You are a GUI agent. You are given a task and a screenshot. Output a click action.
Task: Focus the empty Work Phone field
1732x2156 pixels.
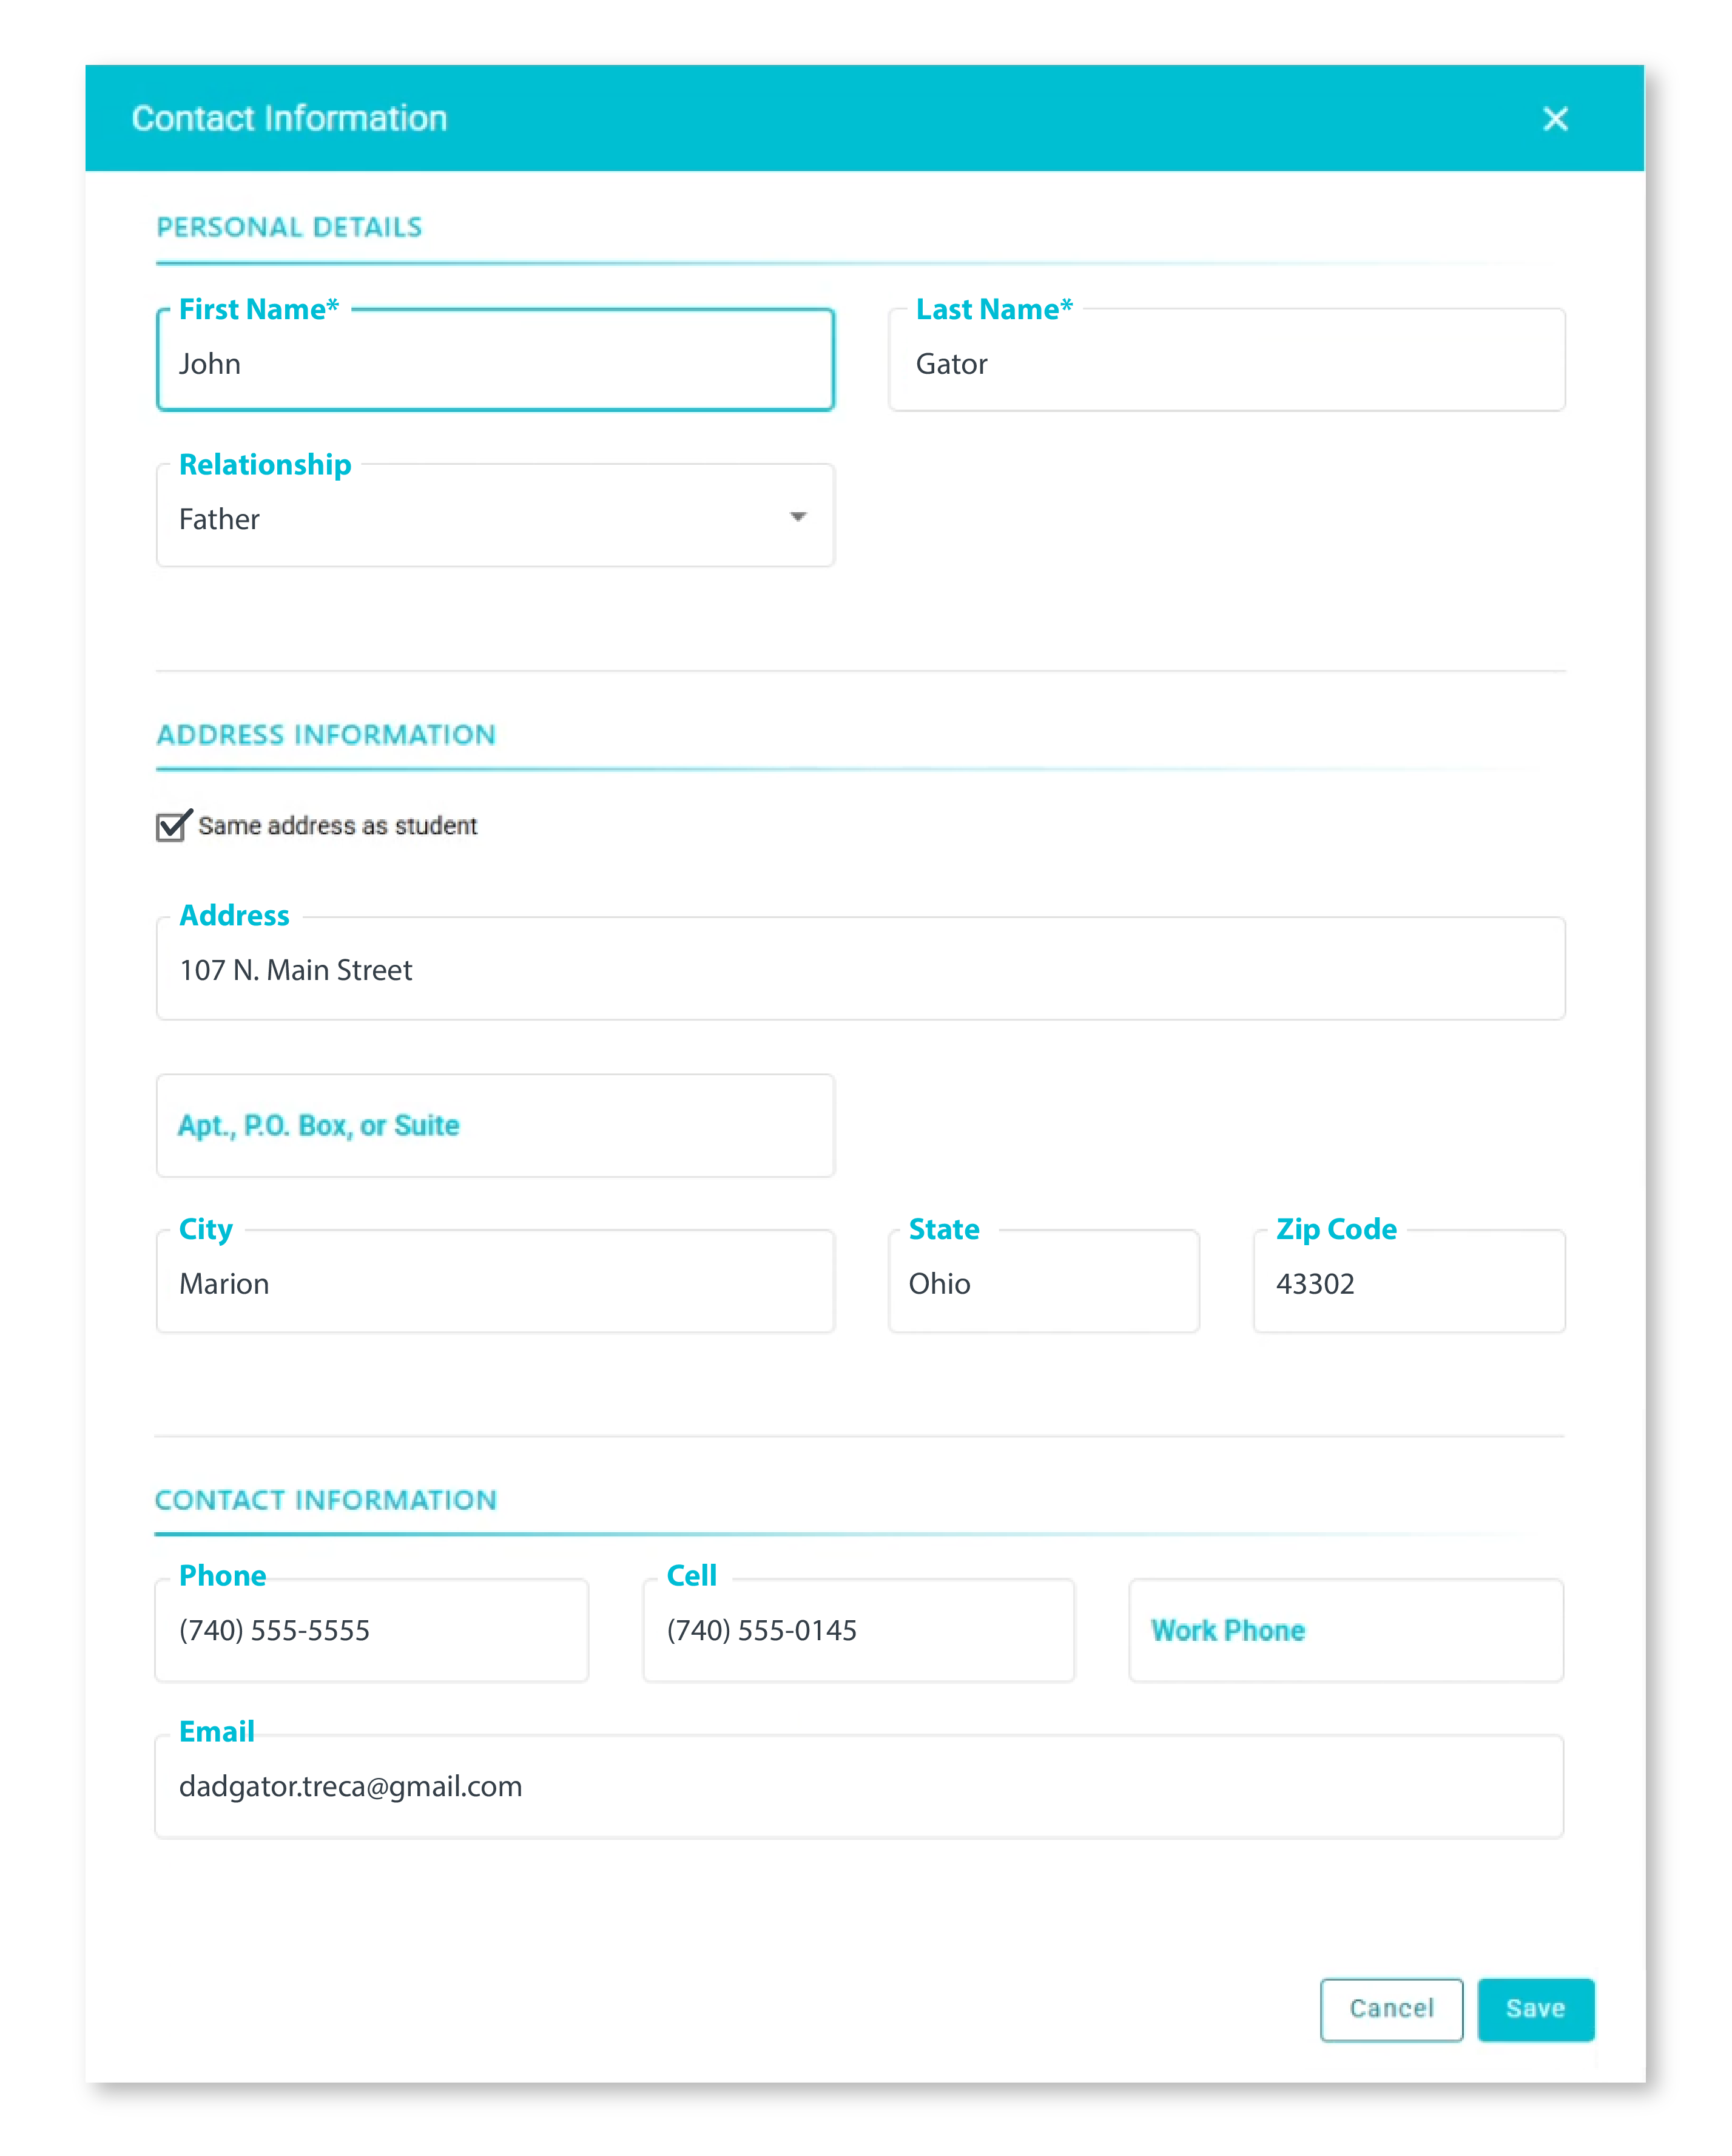pyautogui.click(x=1345, y=1630)
